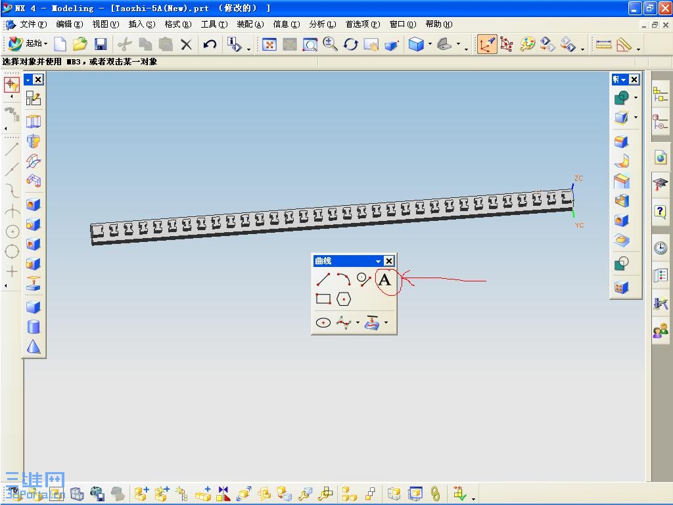Open the dropdown arrow at the end of the 曲线 toolbar's bottom row
Screen dimensions: 673x505
(386, 322)
